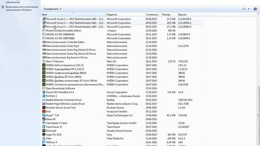Click the NVIDIA GeForce Experience icon
This screenshot has height=146, width=260.
point(44,65)
